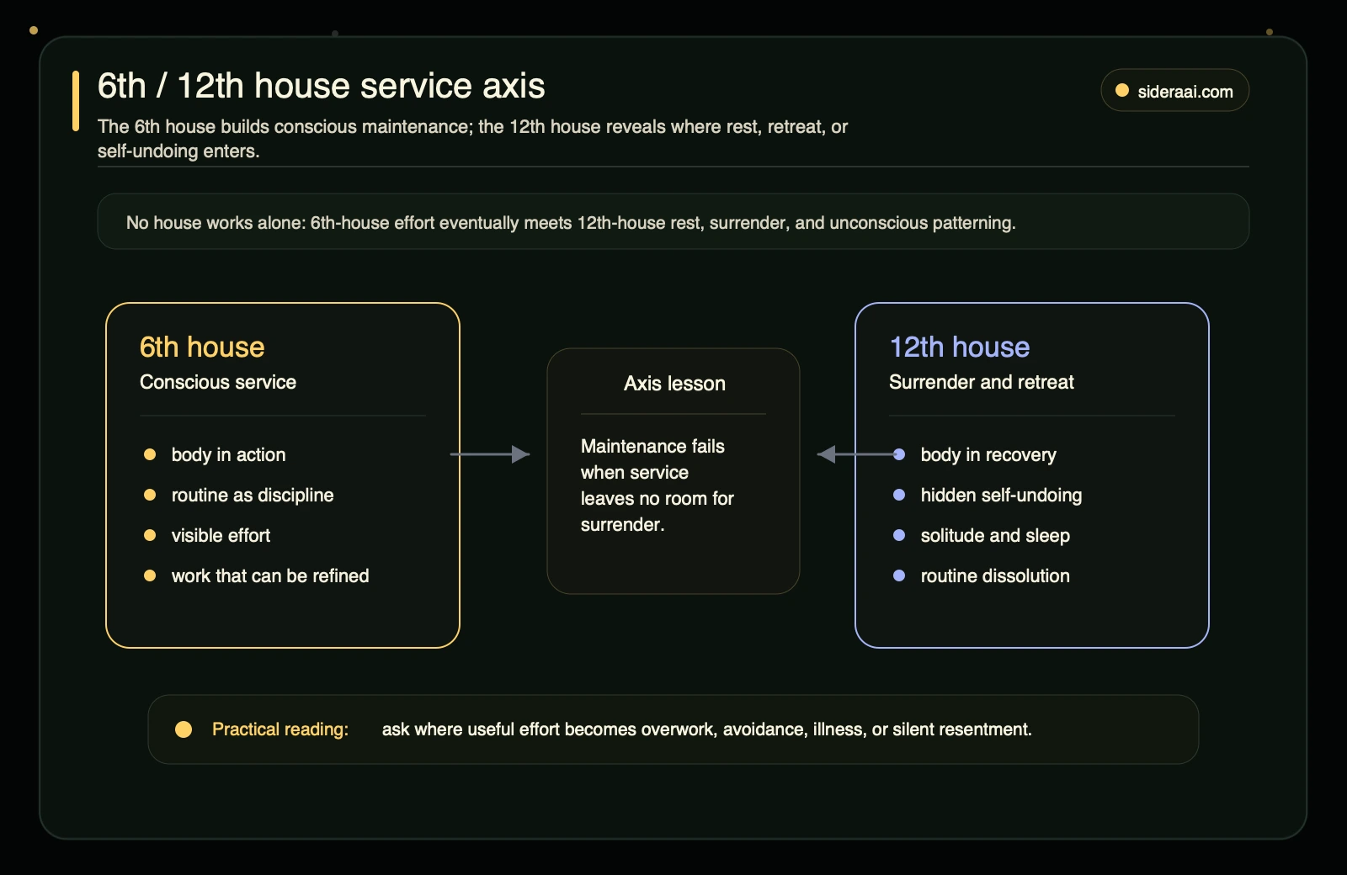The image size is (1347, 875).
Task: Click the 'body in recovery' list item
Action: click(x=988, y=454)
